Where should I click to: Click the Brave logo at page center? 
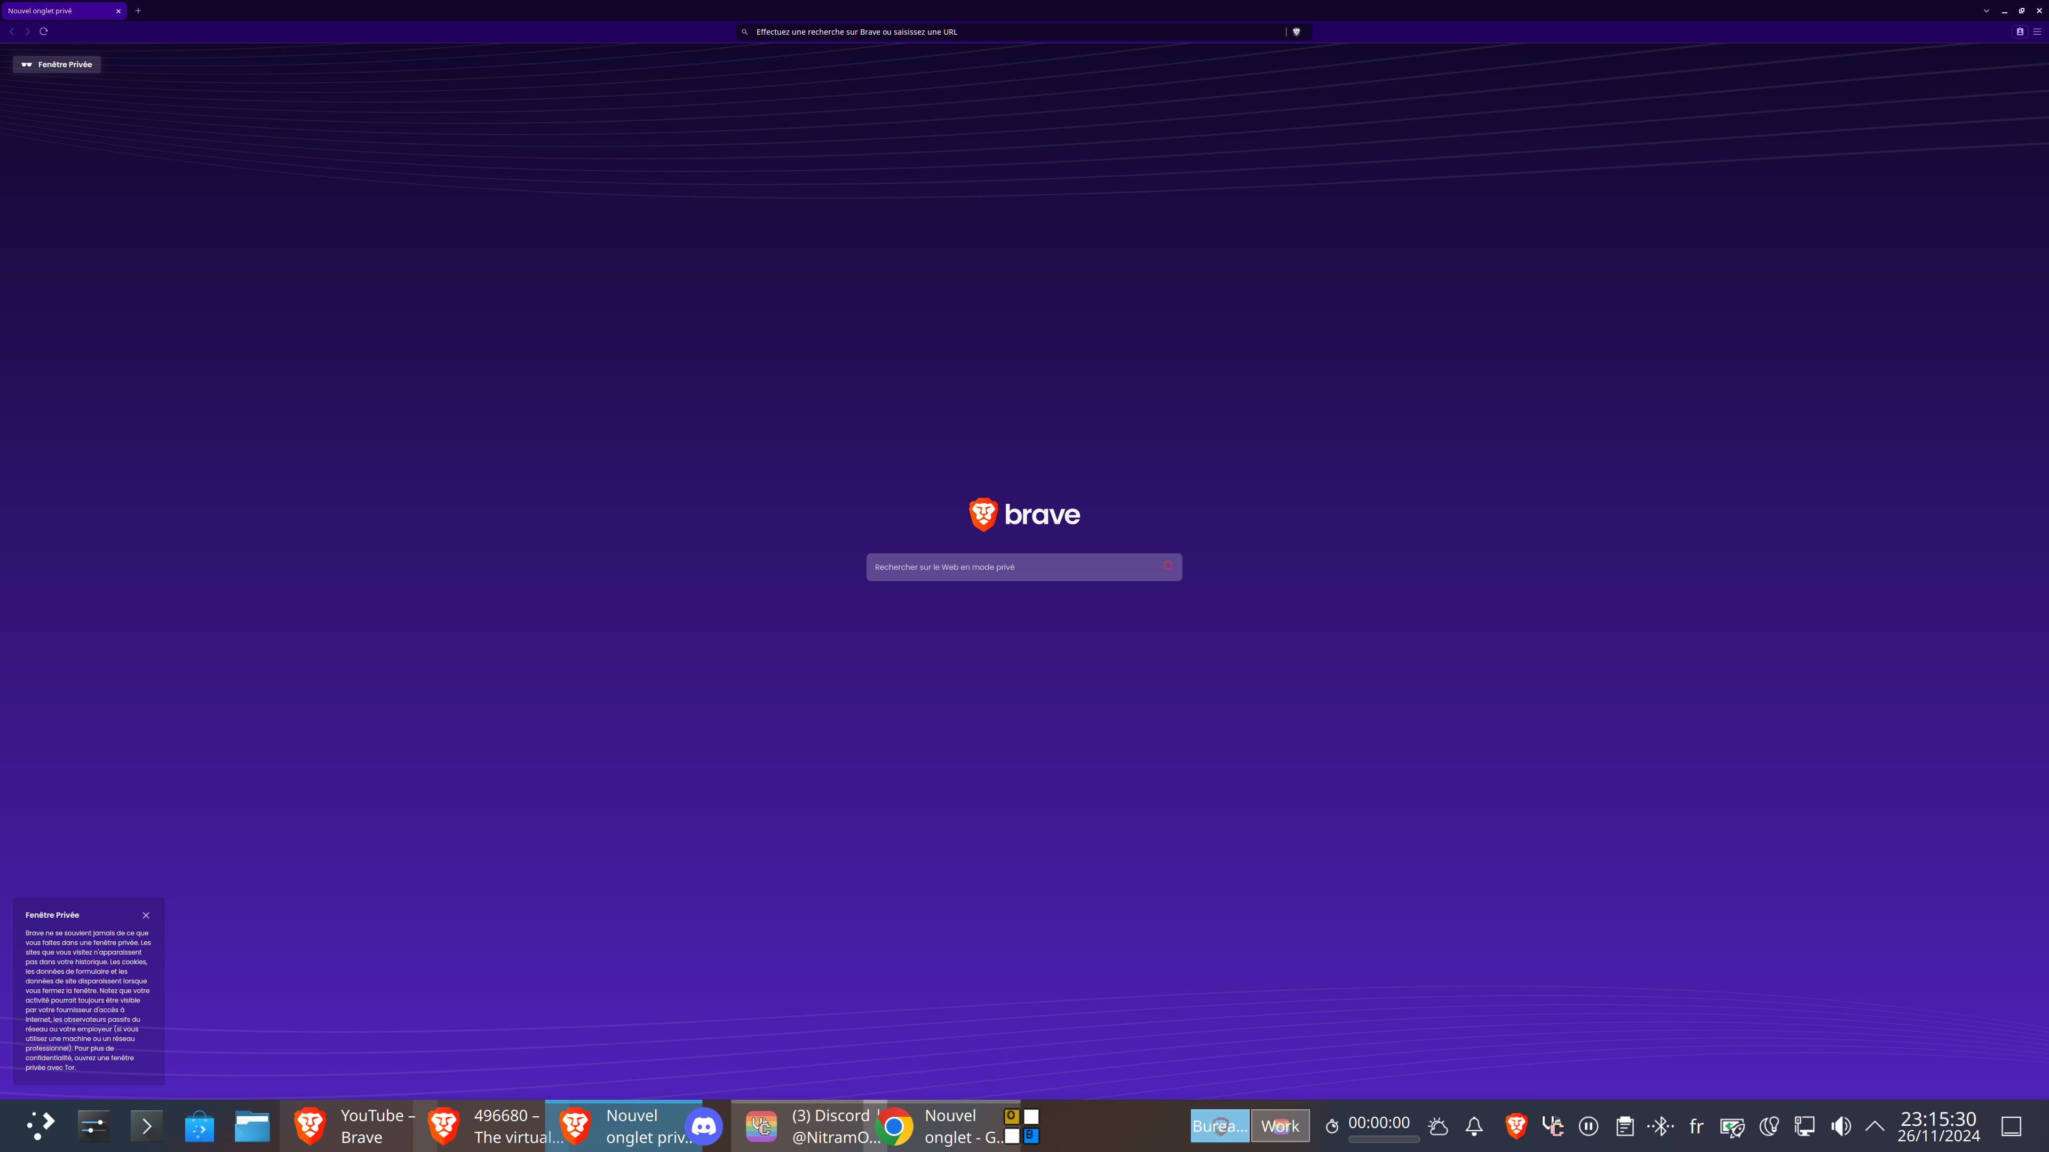[x=1024, y=515]
